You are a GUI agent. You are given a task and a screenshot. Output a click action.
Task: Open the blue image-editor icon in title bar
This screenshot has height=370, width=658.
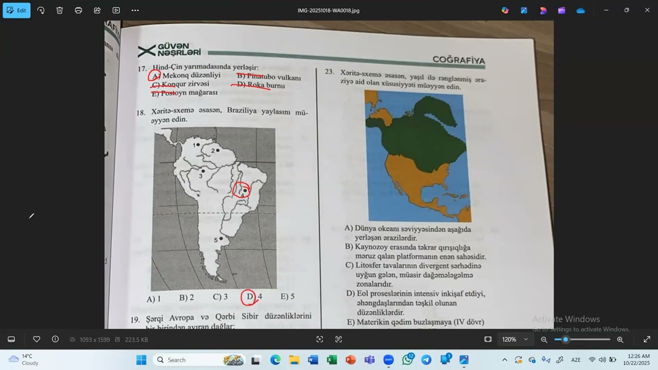click(x=524, y=10)
